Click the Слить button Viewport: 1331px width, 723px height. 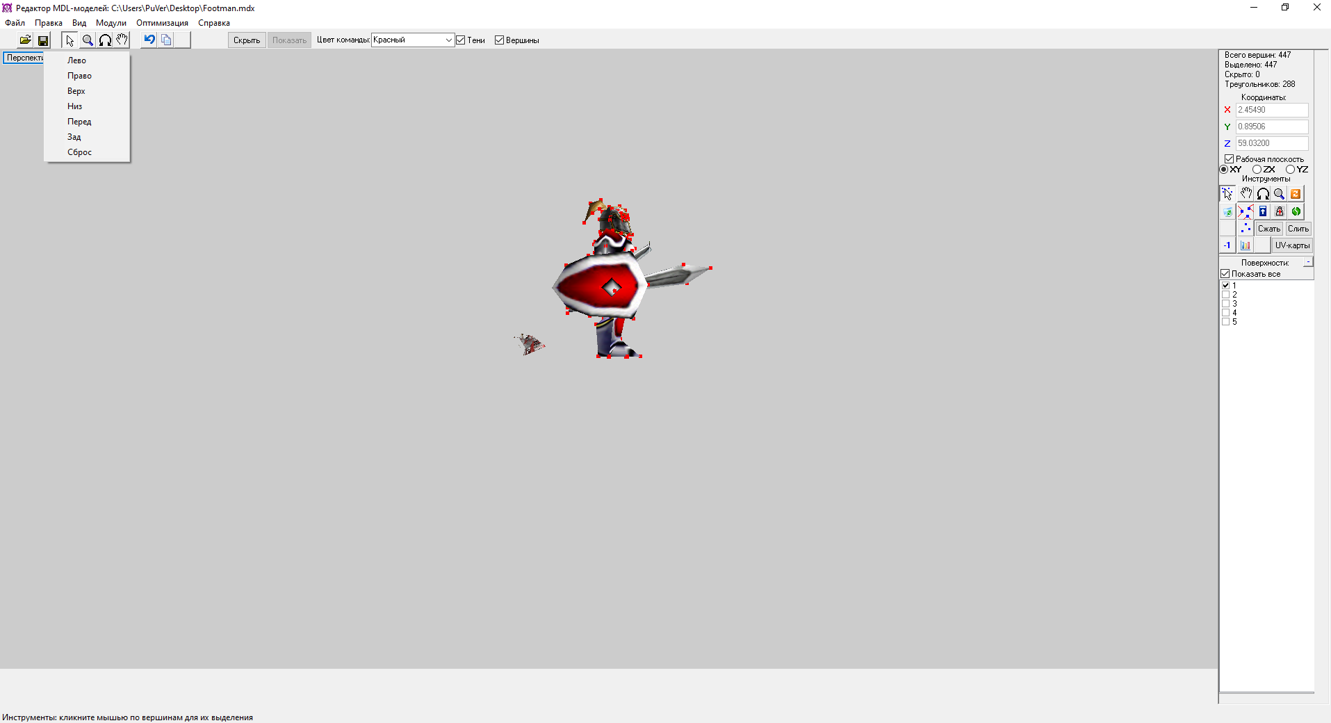point(1298,229)
